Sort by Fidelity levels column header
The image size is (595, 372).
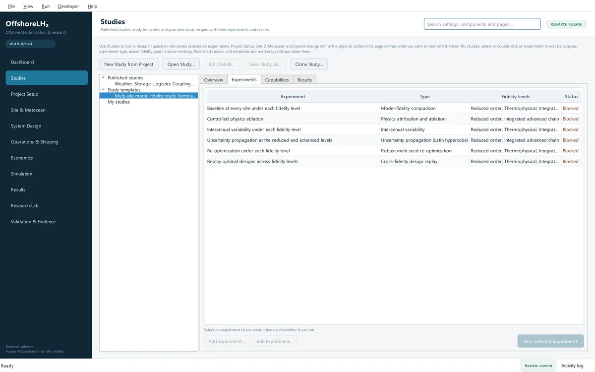coord(515,97)
